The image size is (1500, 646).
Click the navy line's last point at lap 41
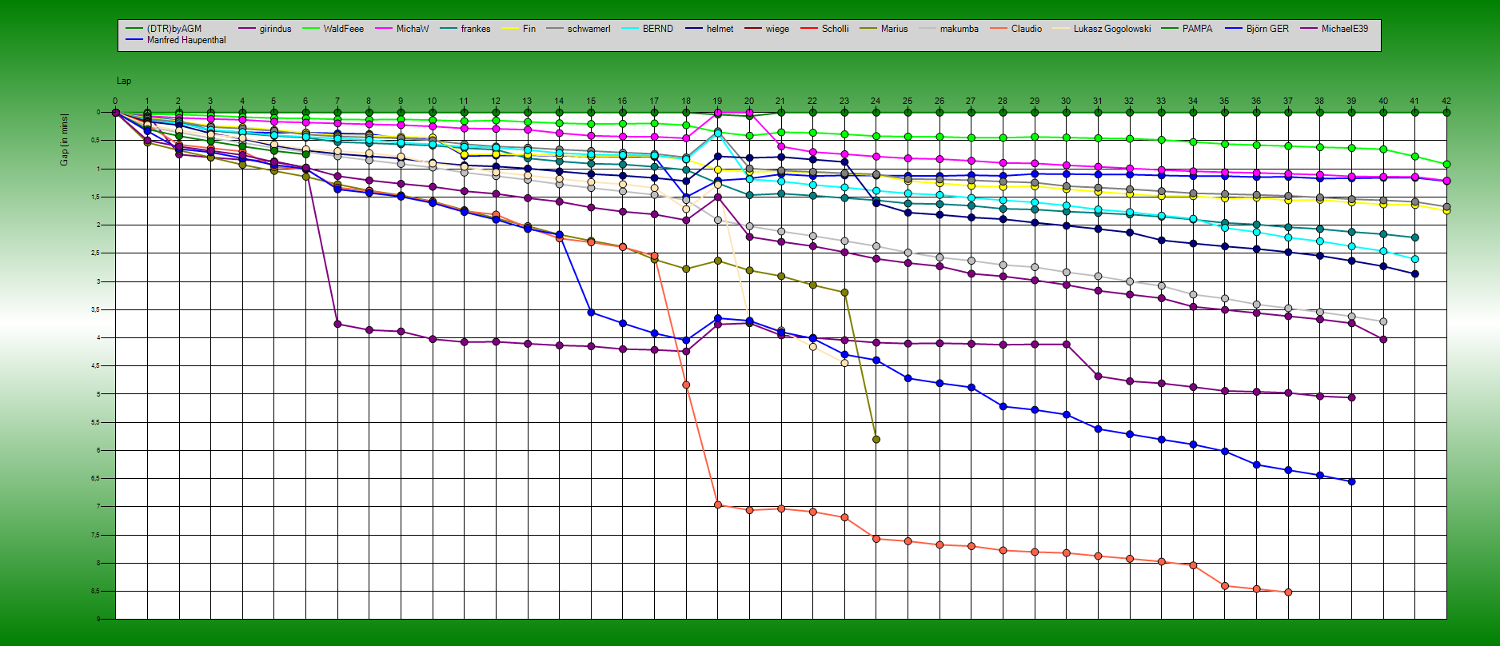1415,274
